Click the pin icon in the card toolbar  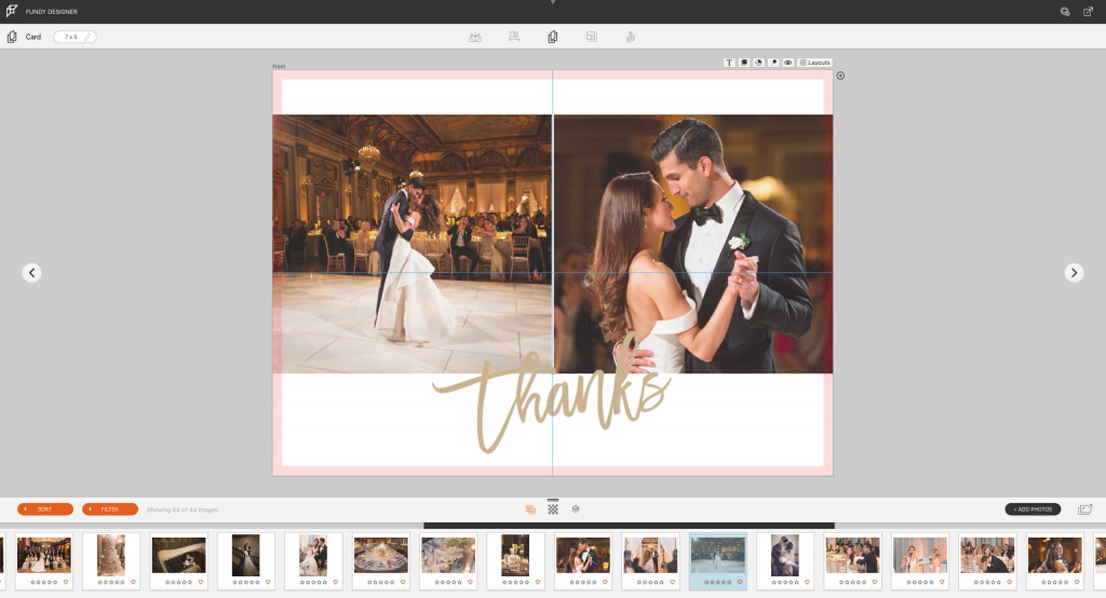[x=773, y=63]
